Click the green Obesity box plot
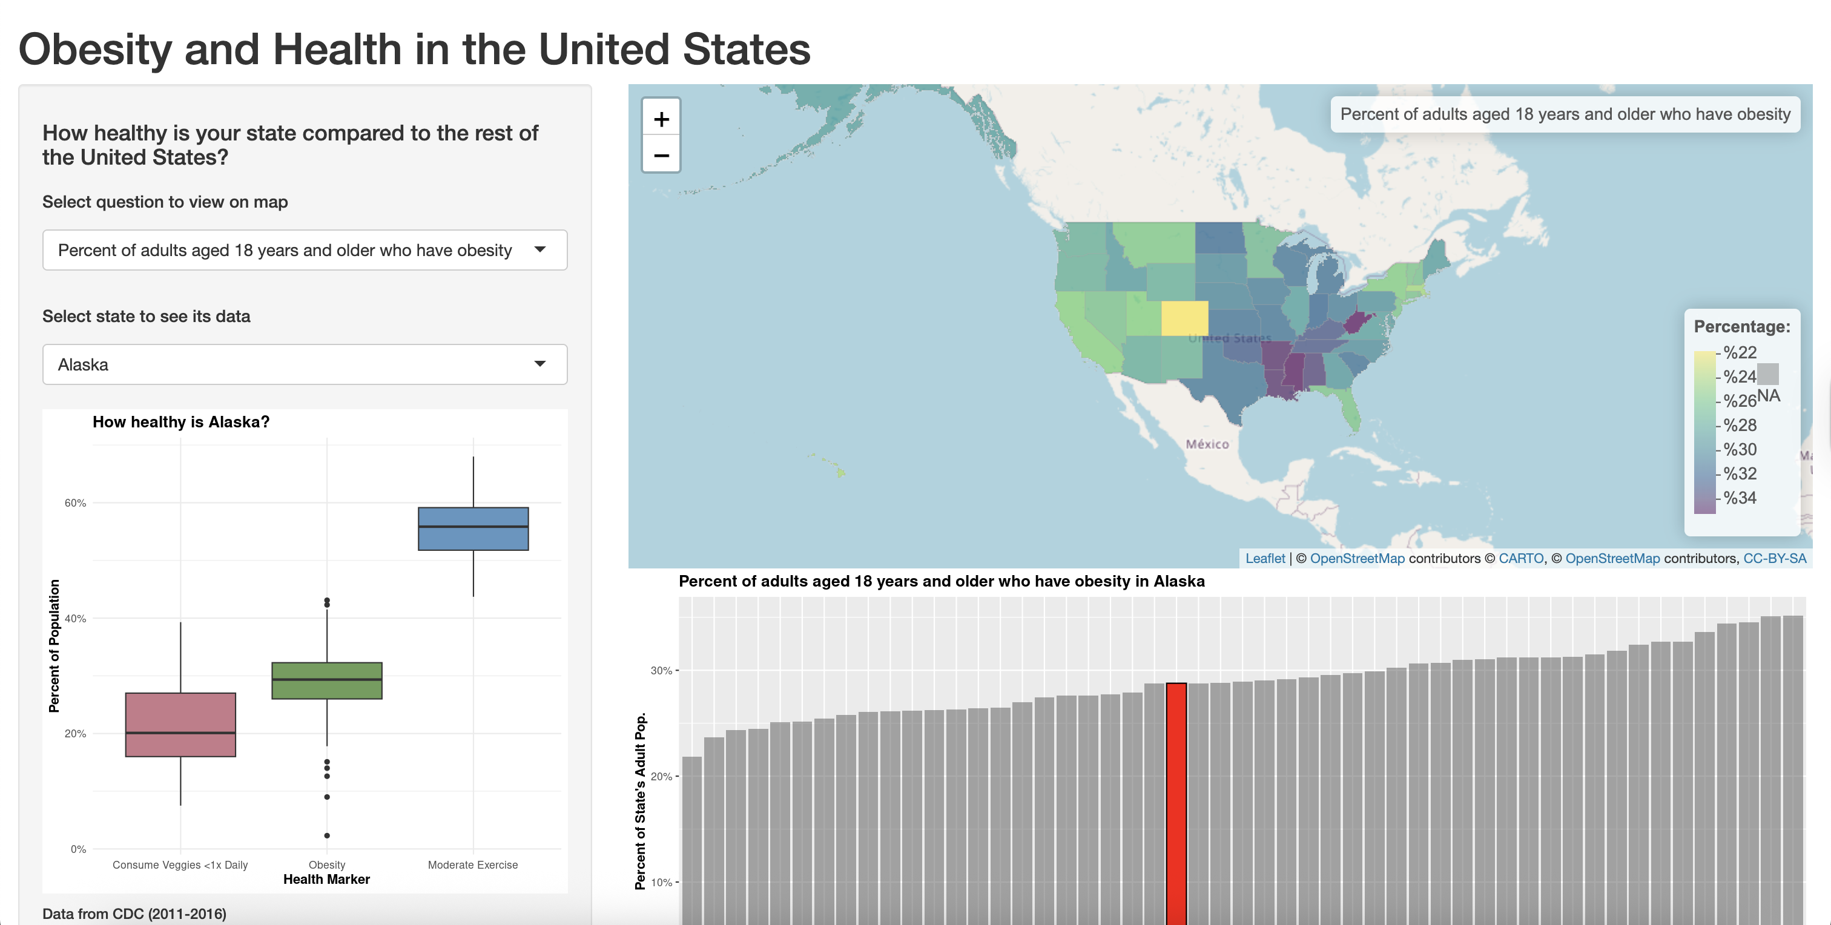This screenshot has height=925, width=1831. (326, 680)
